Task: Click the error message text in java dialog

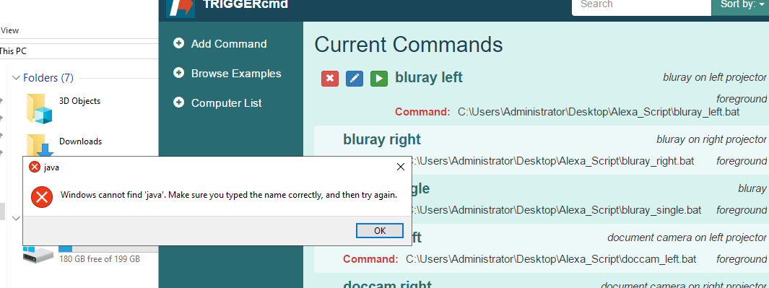Action: pyautogui.click(x=229, y=195)
